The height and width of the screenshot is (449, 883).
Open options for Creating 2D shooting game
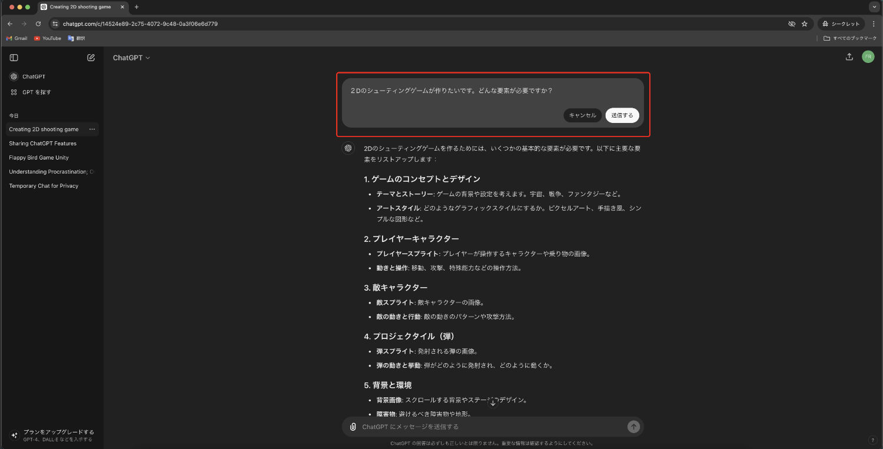(x=92, y=129)
